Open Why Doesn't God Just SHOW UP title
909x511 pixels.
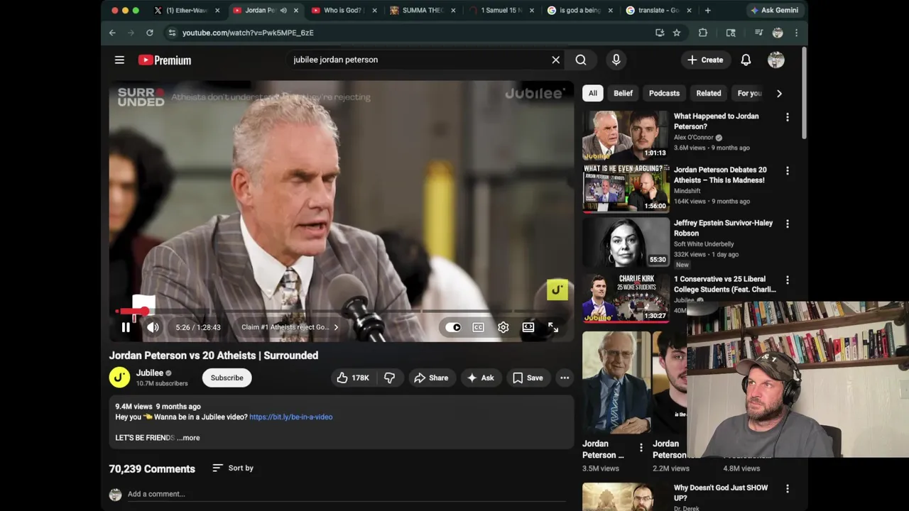(x=720, y=493)
